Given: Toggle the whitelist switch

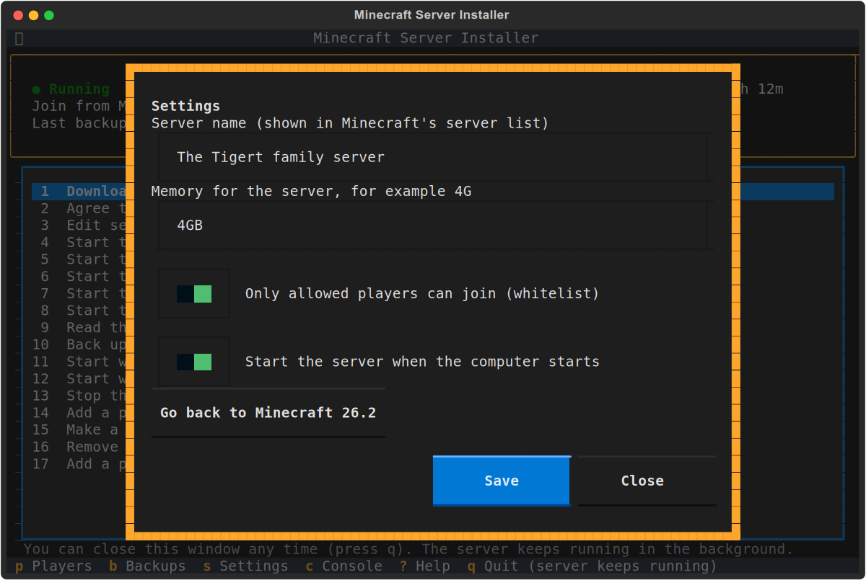Looking at the screenshot, I should pyautogui.click(x=194, y=293).
